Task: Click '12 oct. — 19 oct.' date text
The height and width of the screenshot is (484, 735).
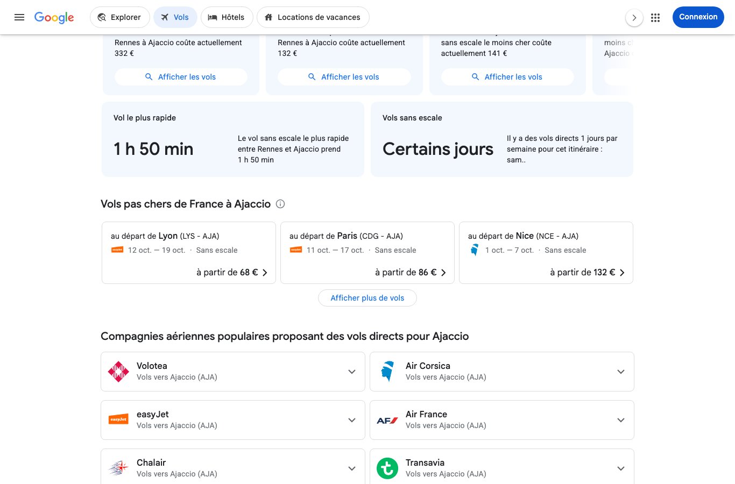Action: pyautogui.click(x=157, y=250)
